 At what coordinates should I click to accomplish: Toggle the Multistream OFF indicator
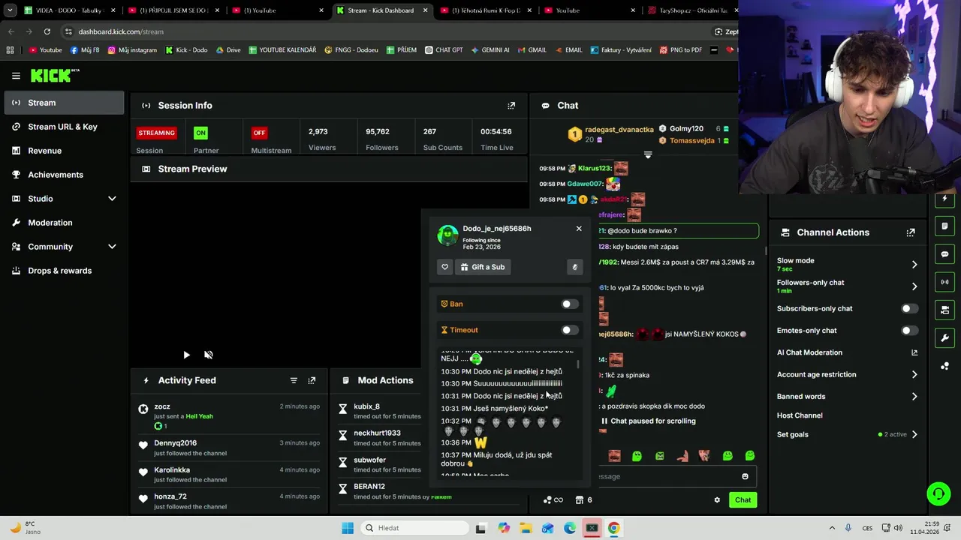(x=259, y=133)
